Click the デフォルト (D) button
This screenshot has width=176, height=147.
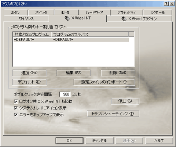(x=29, y=82)
